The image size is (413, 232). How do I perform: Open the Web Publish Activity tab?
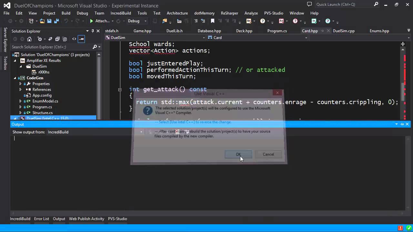(86, 219)
